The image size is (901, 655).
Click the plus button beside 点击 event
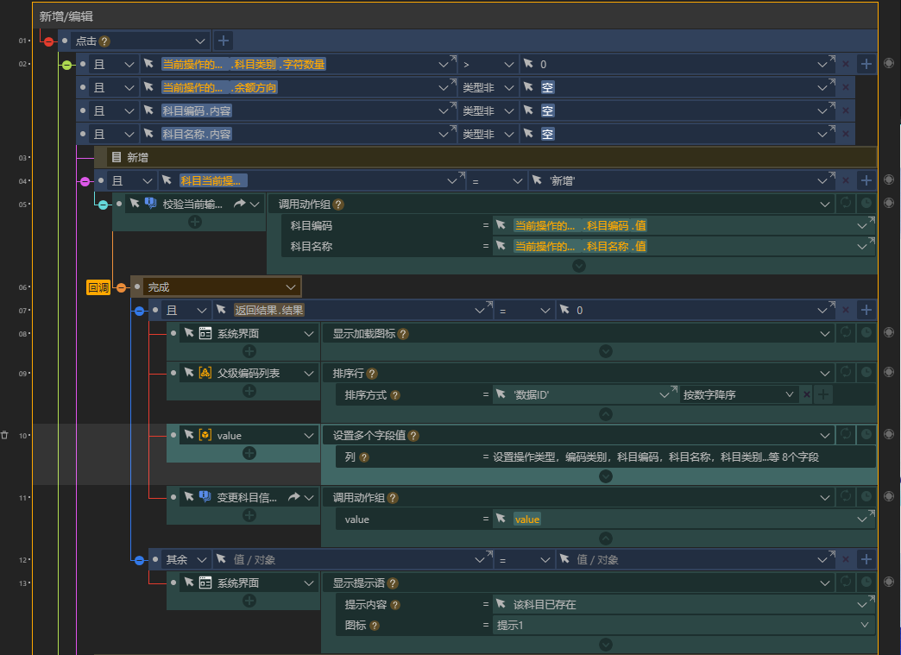point(224,41)
